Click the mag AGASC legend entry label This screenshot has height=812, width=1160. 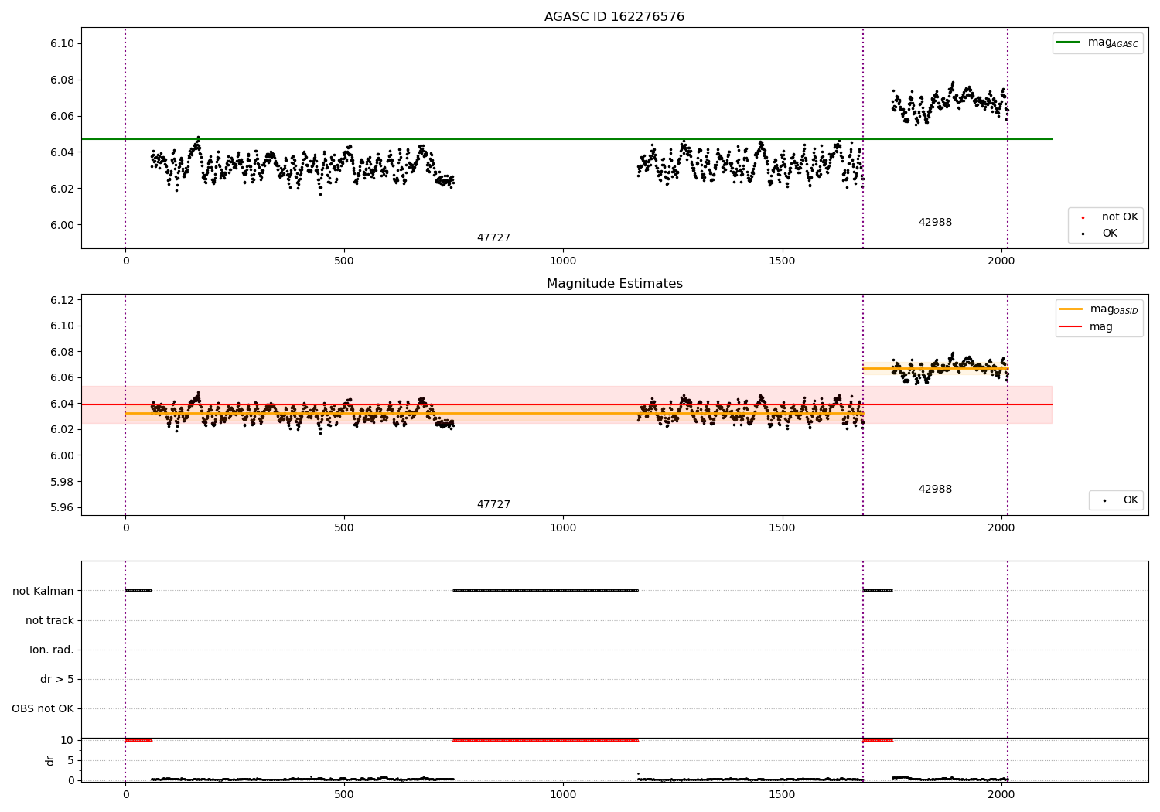click(1113, 43)
